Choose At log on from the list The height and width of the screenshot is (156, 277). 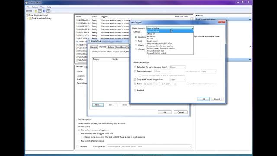151,34
